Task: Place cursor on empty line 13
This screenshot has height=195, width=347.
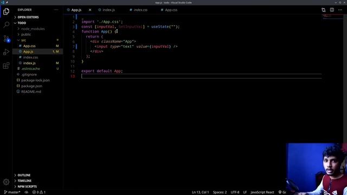Action: (x=201, y=76)
